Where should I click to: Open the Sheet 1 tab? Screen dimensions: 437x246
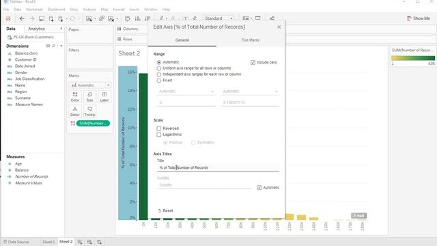[x=48, y=242]
